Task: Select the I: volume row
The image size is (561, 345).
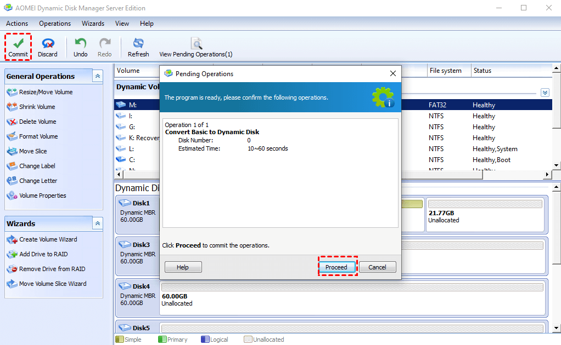Action: pyautogui.click(x=333, y=116)
